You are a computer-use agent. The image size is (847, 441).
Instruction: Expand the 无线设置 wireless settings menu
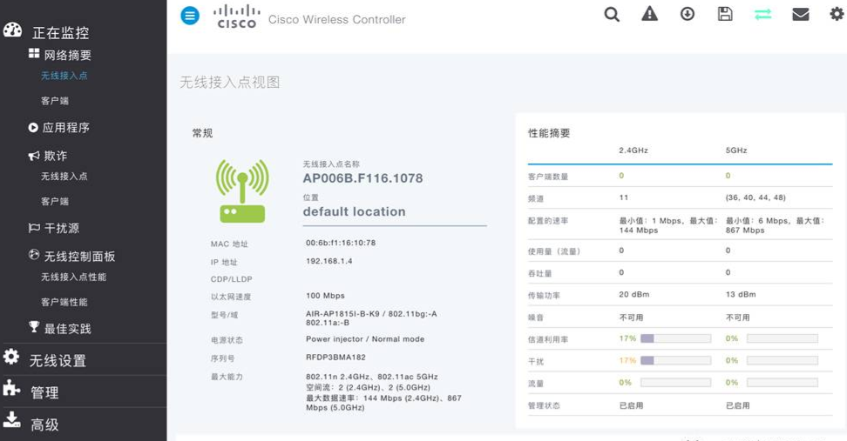pyautogui.click(x=58, y=360)
